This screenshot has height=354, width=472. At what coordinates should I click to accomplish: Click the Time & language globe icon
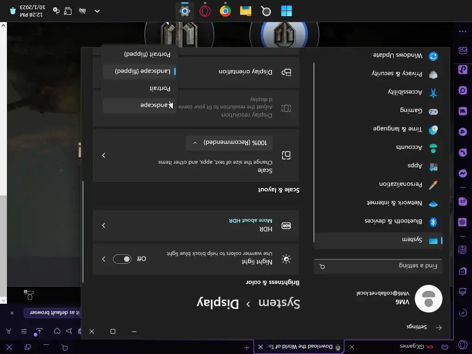pyautogui.click(x=433, y=130)
